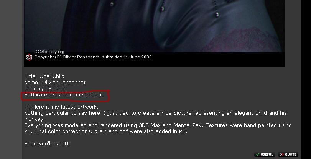
Task: Click the black caption bar below artwork
Action: pyautogui.click(x=155, y=59)
